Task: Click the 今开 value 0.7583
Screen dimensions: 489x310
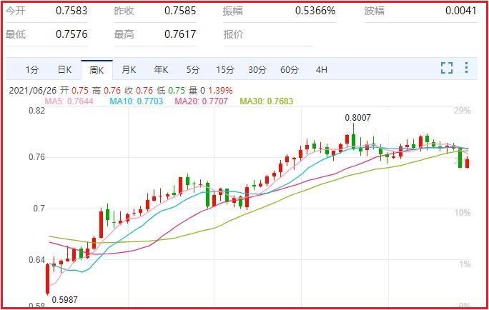Action: [71, 11]
